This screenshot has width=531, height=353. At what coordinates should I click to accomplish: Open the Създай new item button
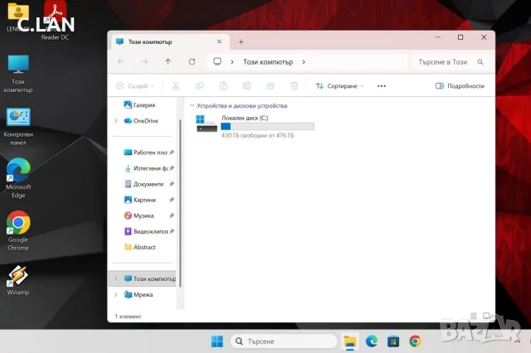pyautogui.click(x=135, y=86)
